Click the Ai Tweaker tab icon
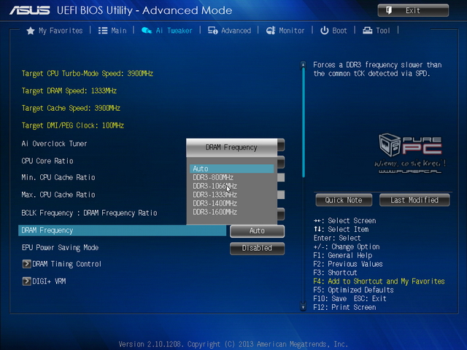Screen dimensions: 467x350 tap(147, 31)
